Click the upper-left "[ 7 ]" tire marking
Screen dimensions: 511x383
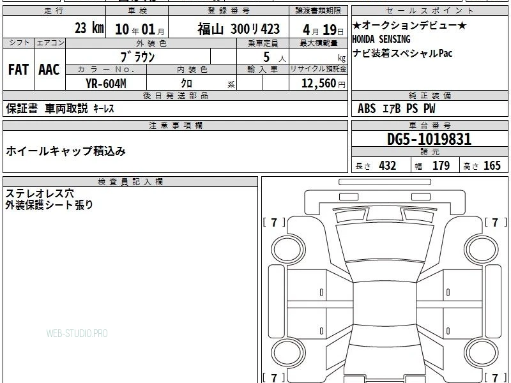coord(274,222)
